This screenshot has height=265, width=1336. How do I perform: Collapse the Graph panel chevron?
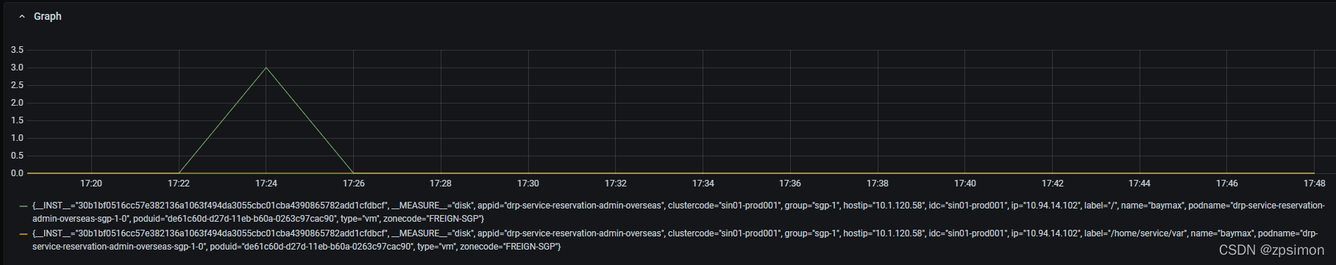point(22,16)
